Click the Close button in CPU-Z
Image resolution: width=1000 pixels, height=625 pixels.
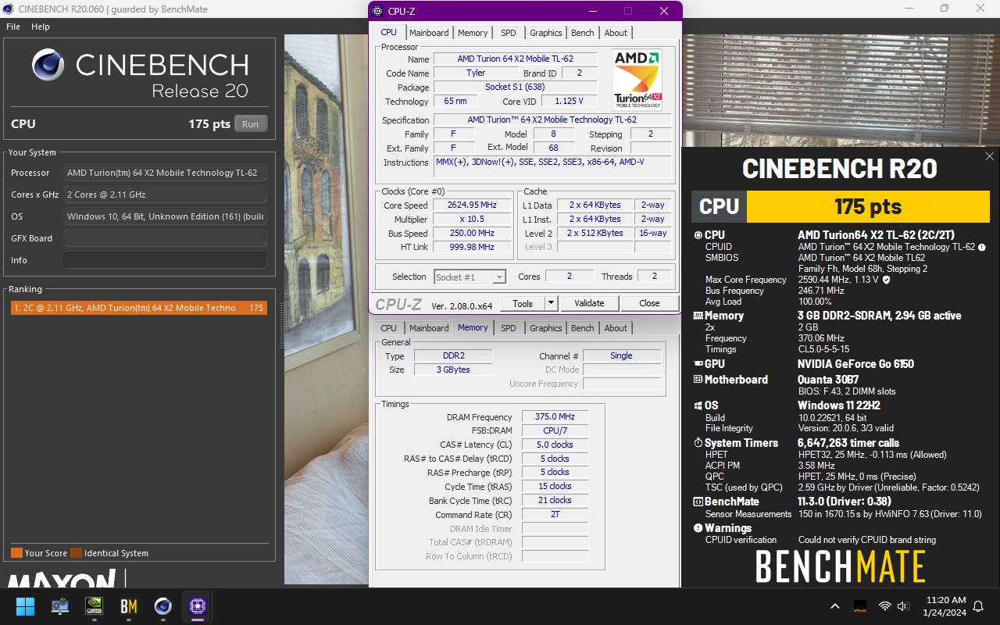click(649, 303)
